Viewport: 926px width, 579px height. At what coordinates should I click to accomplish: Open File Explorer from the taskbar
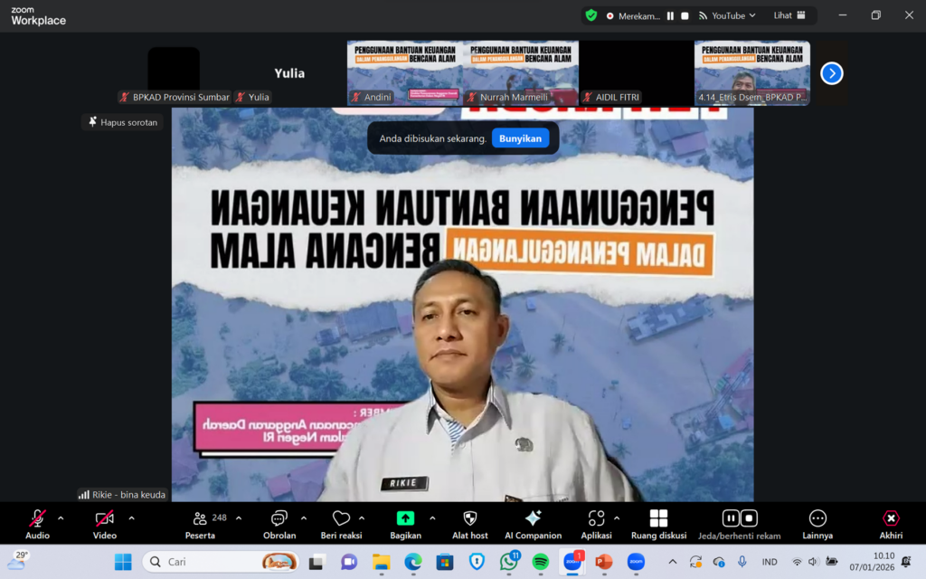tap(381, 562)
